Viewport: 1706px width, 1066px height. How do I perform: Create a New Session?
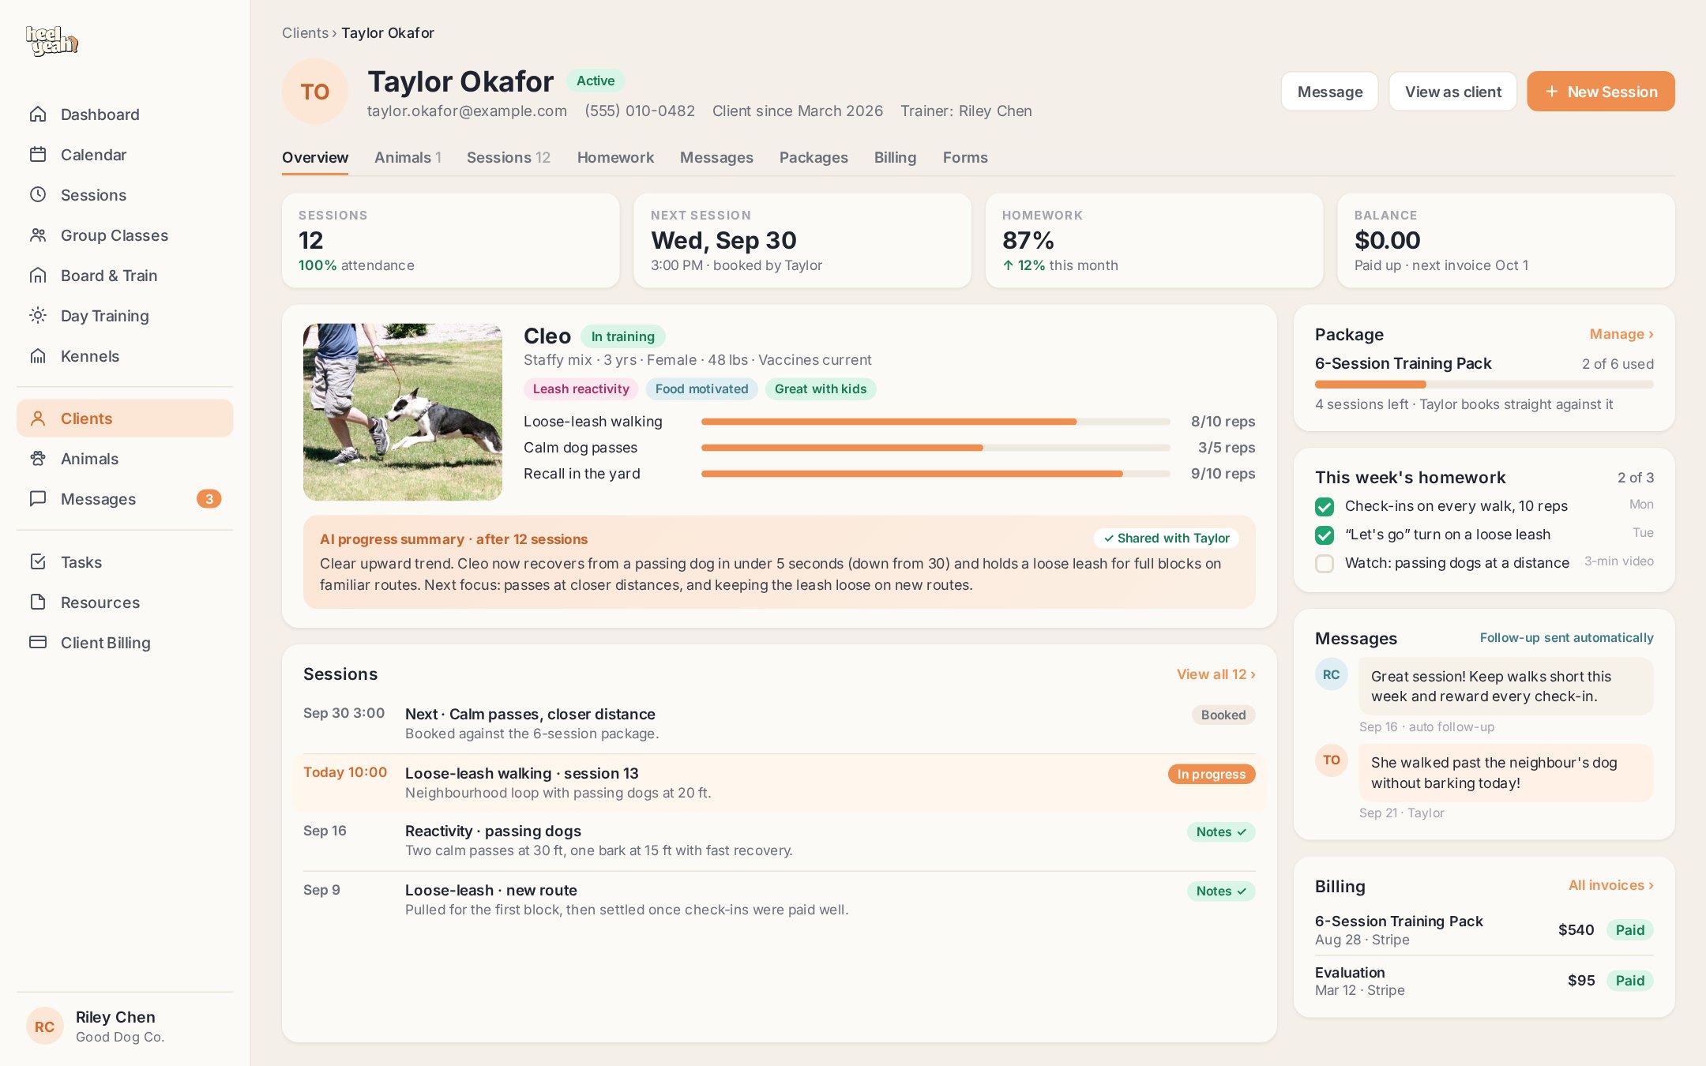click(x=1601, y=92)
